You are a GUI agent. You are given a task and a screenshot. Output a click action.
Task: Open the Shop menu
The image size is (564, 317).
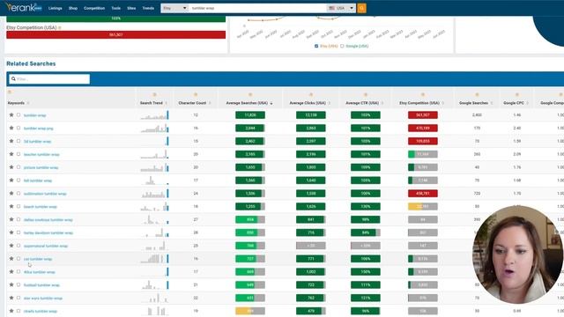pos(73,8)
